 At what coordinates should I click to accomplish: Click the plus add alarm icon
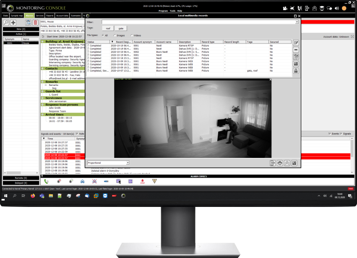click(x=13, y=23)
